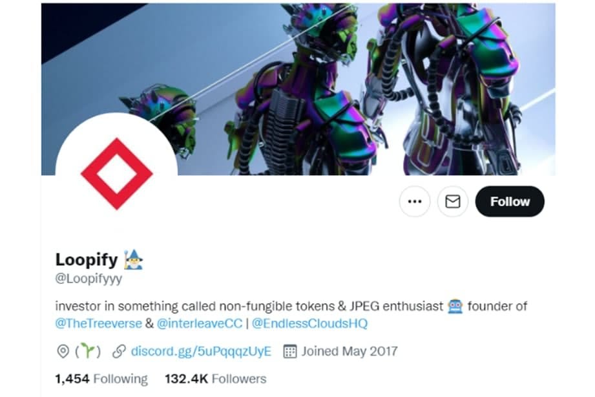View the 1,454 Following list
The width and height of the screenshot is (595, 397).
101,379
